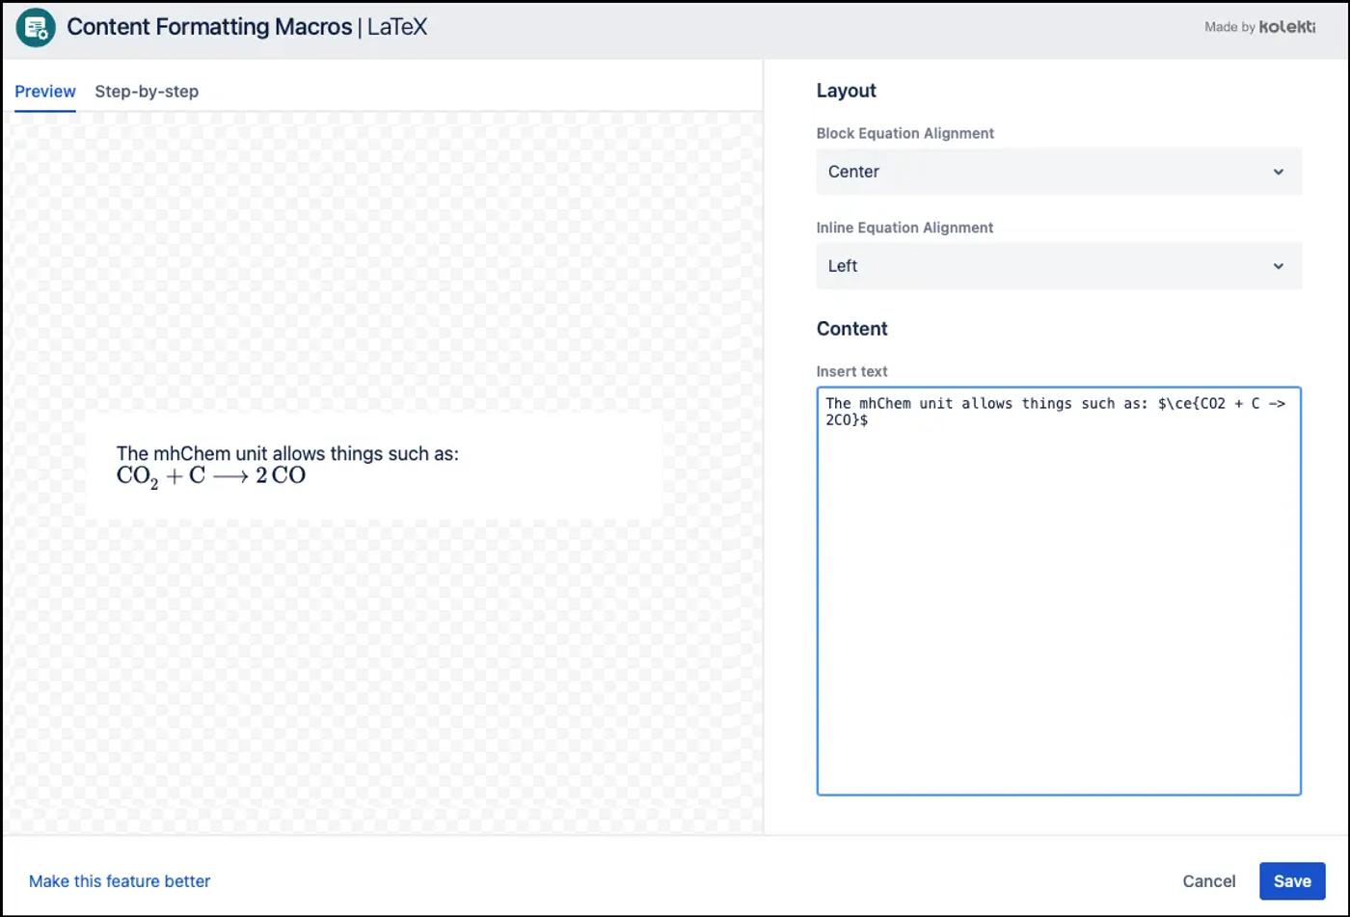This screenshot has width=1350, height=917.
Task: Click the Block Equation Alignment label
Action: coord(905,133)
